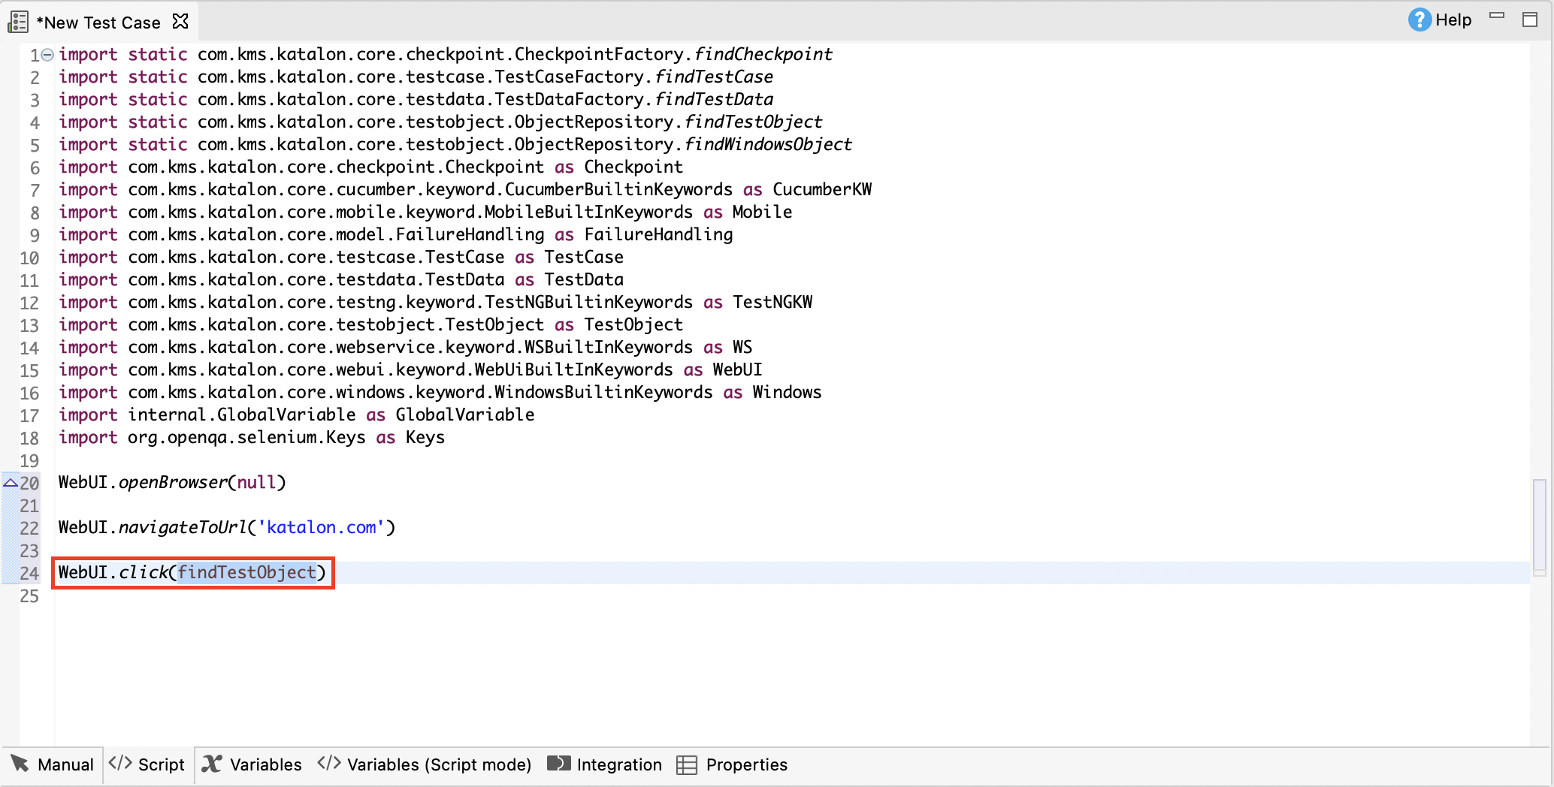The height and width of the screenshot is (787, 1554).
Task: Click the 'katalon.com' string on line 22
Action: (322, 527)
